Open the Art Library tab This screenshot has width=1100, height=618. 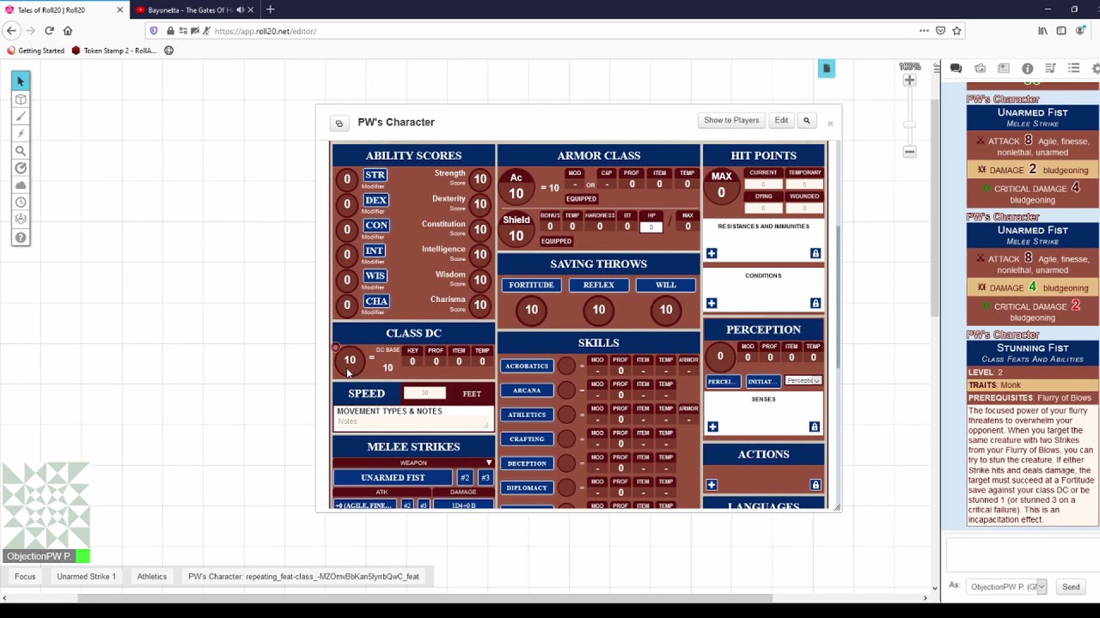click(x=980, y=69)
